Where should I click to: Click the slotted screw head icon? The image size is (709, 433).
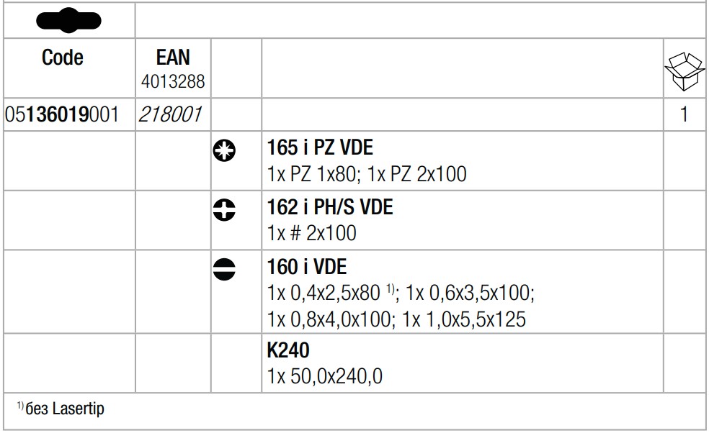coord(224,270)
